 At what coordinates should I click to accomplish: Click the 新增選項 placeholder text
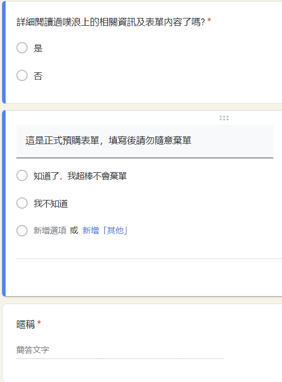[50, 230]
